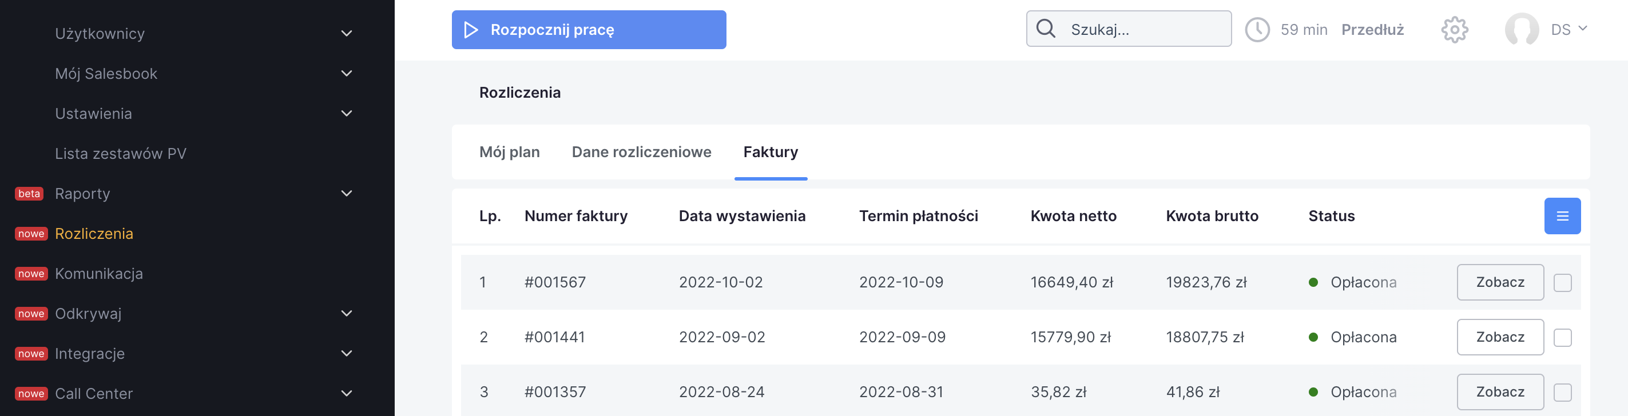Open the DS user account dropdown
This screenshot has height=416, width=1628.
click(1569, 30)
